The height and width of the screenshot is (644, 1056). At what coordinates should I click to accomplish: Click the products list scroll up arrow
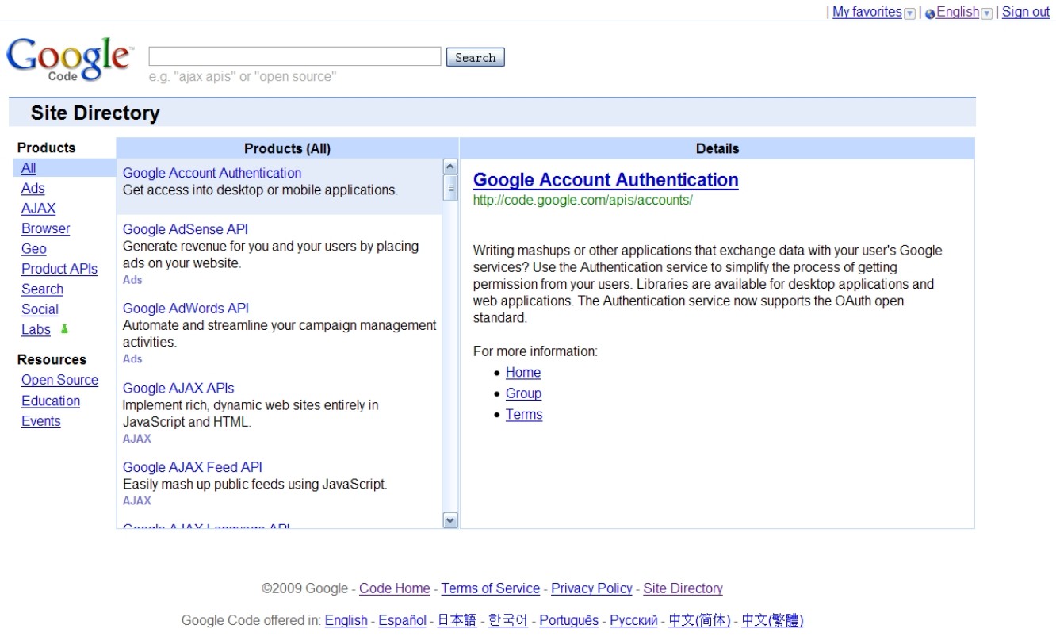coord(450,167)
